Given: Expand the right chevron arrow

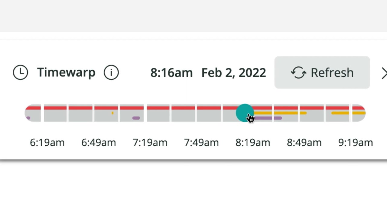Looking at the screenshot, I should pyautogui.click(x=384, y=73).
